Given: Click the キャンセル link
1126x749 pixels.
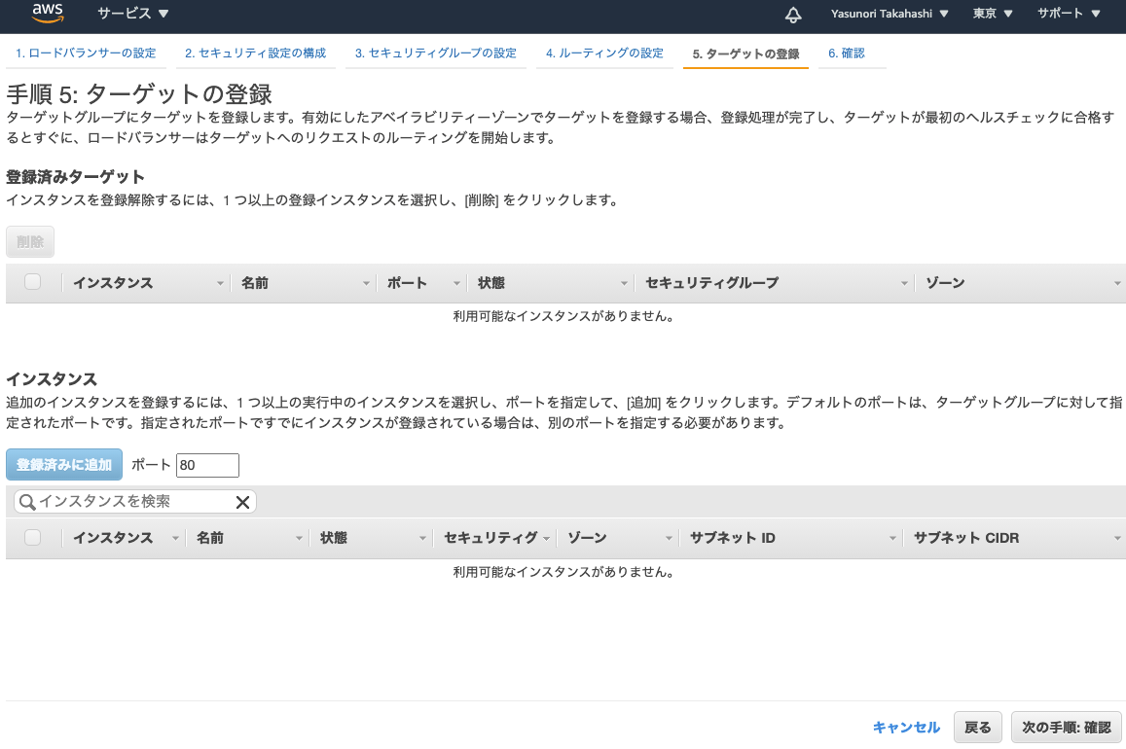Looking at the screenshot, I should point(905,727).
